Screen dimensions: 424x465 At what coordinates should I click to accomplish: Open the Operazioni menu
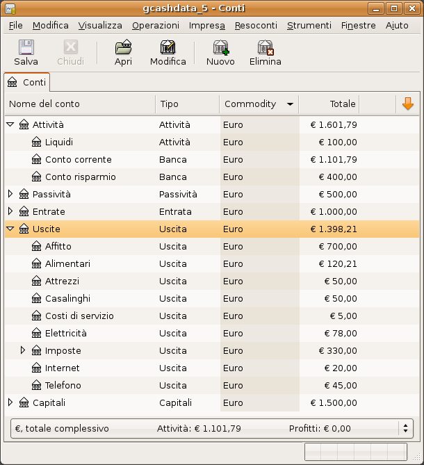(x=156, y=26)
